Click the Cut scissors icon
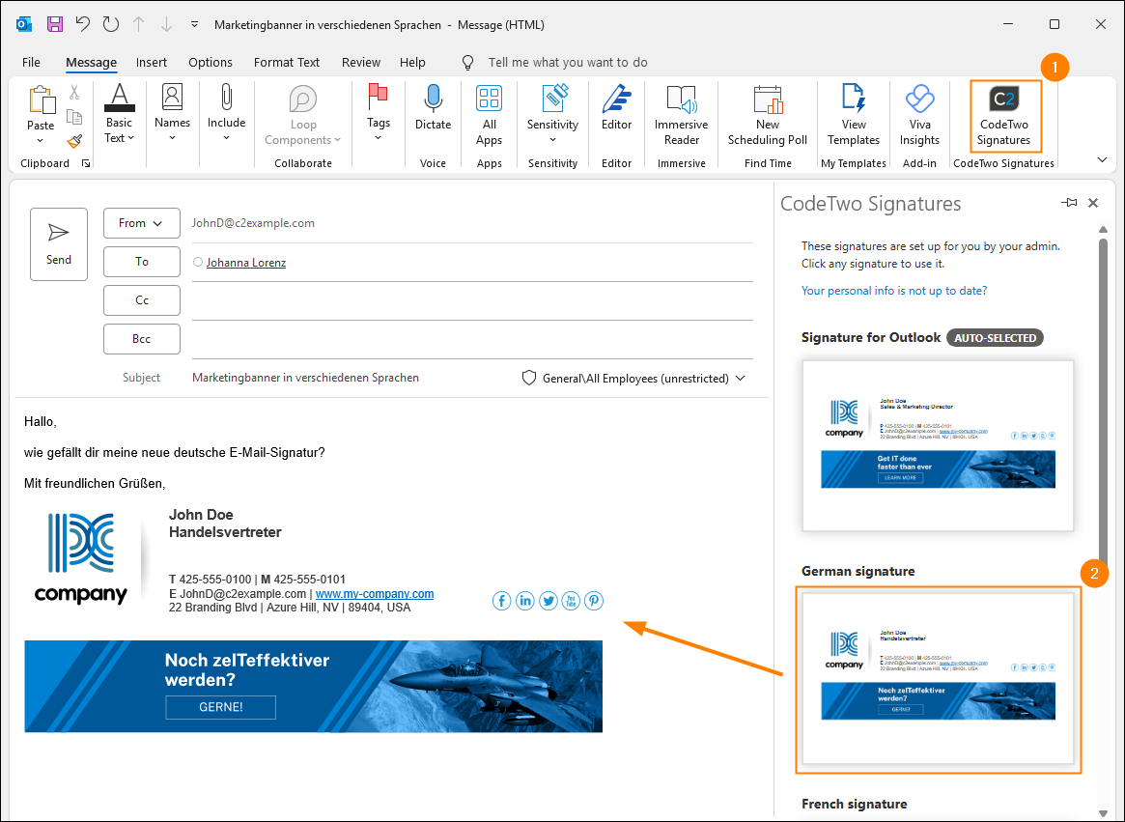Screen dimensions: 1125x822 click(x=74, y=93)
